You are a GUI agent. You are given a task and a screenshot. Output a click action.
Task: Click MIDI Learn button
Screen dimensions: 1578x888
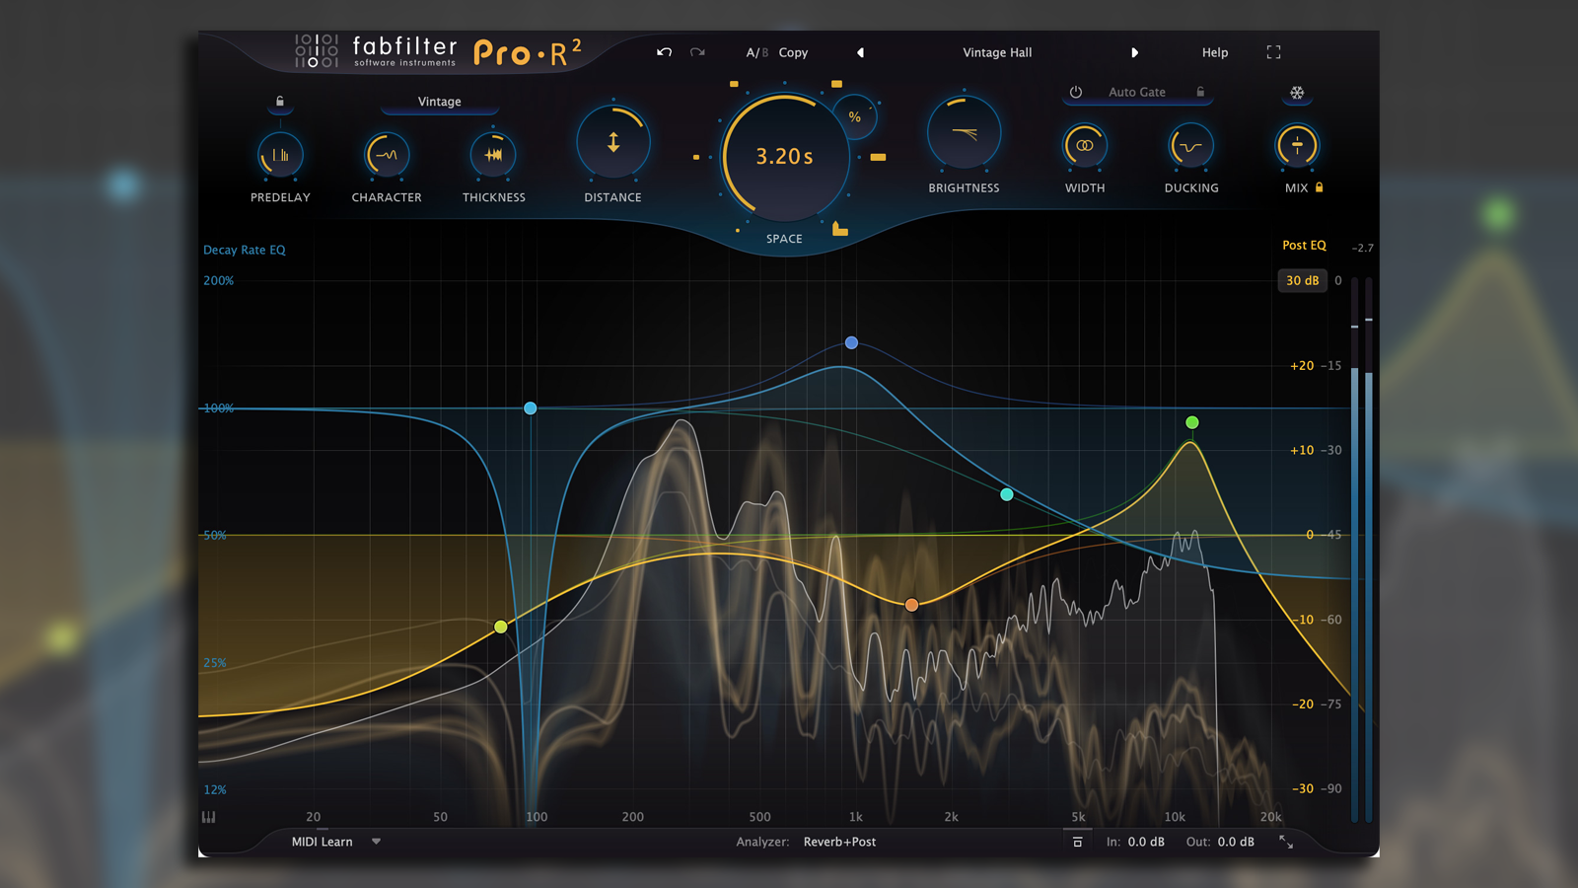(x=322, y=842)
